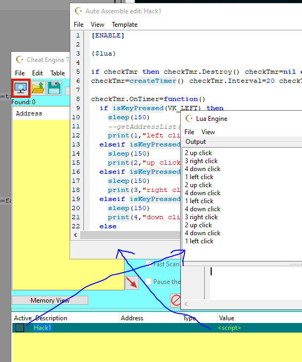Screen dimensions: 302x362
Task: Toggle the Pause the game checkbox
Action: point(149,282)
